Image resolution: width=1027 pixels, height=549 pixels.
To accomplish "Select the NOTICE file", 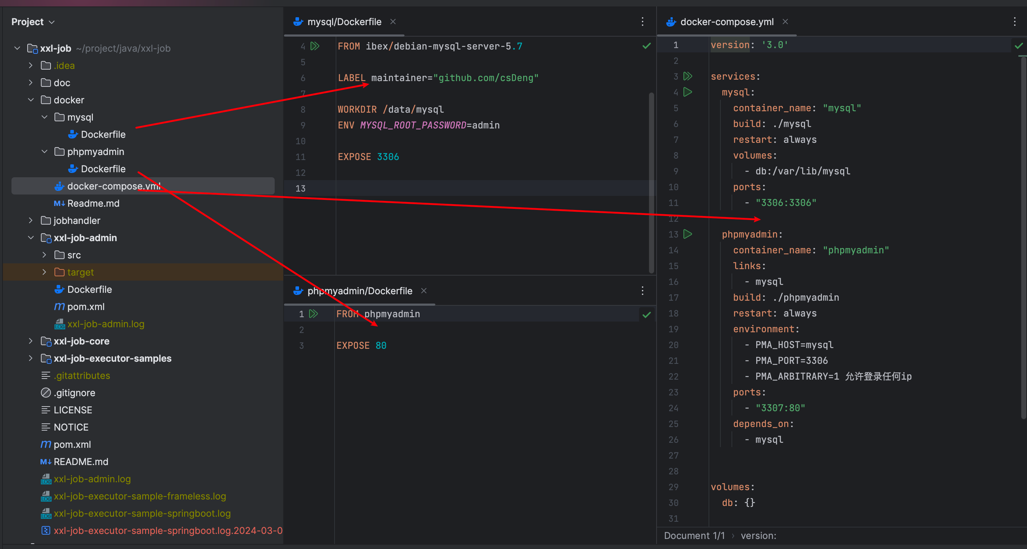I will [x=71, y=427].
